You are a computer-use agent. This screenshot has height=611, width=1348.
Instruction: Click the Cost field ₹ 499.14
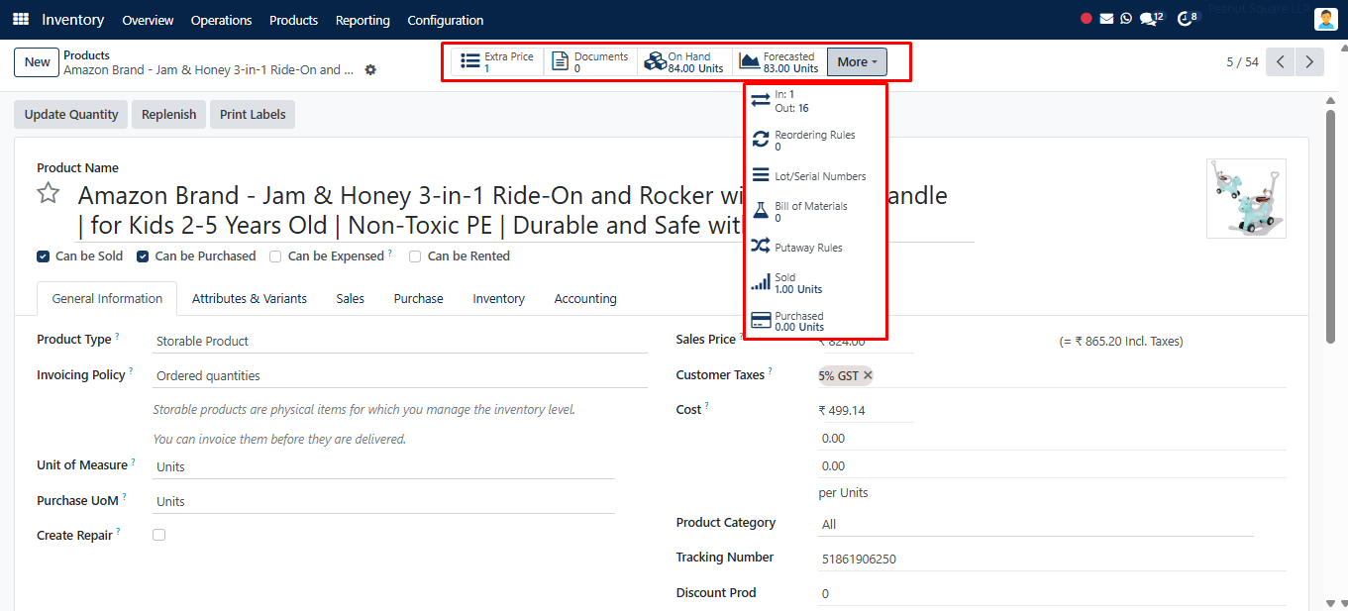point(866,410)
